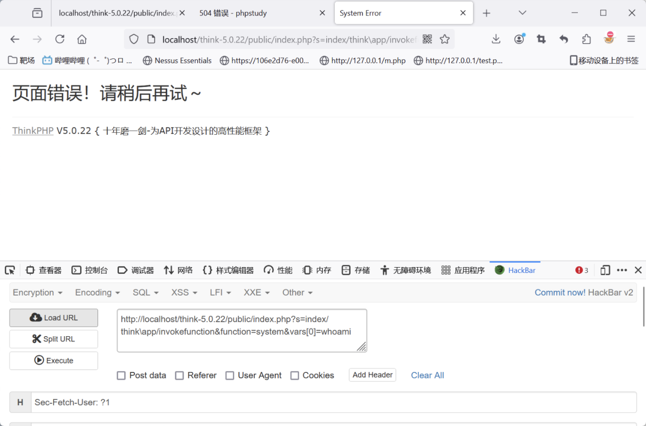Open the browser home page

(x=82, y=40)
